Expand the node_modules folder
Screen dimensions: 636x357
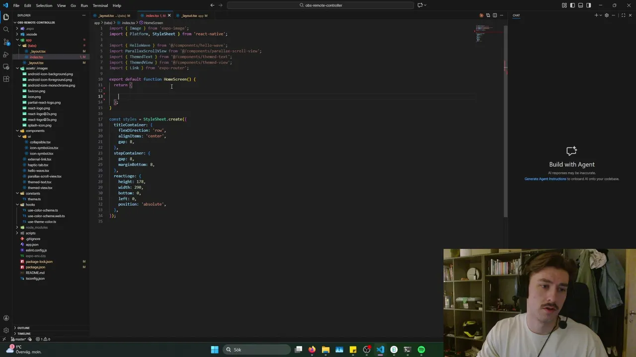pyautogui.click(x=50, y=228)
